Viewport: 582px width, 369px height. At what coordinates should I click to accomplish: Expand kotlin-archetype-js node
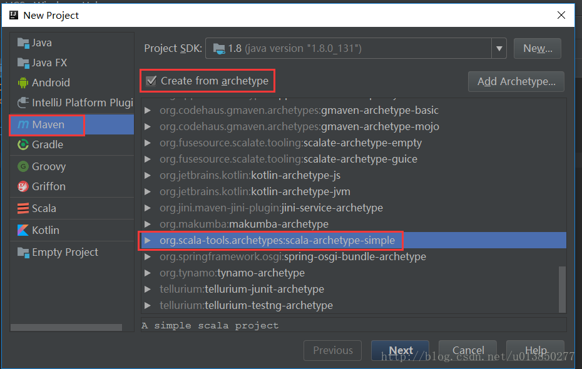(x=148, y=175)
